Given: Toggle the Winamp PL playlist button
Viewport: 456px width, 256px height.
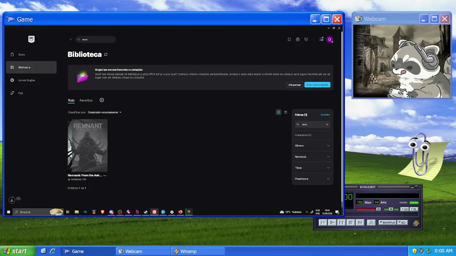Looking at the screenshot, I should (414, 209).
